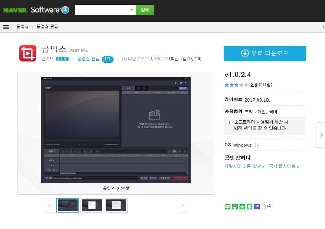This screenshot has height=229, width=325.
Task: Click the star rating stars
Action: click(x=236, y=85)
